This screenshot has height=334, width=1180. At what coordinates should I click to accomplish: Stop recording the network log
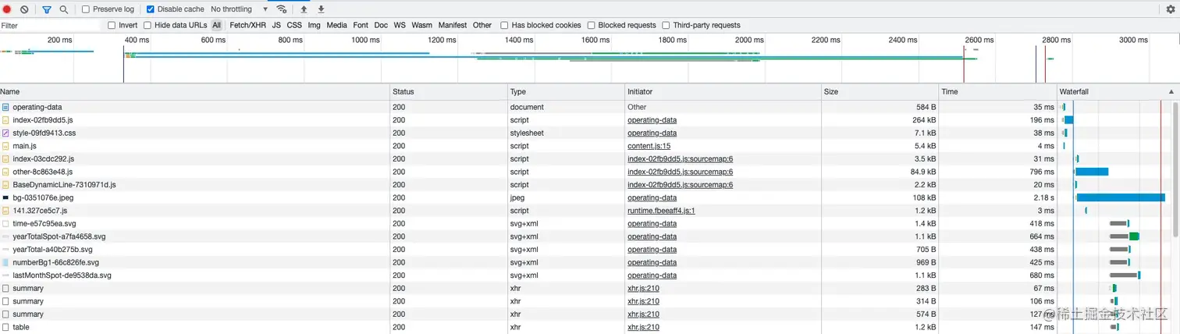(7, 9)
